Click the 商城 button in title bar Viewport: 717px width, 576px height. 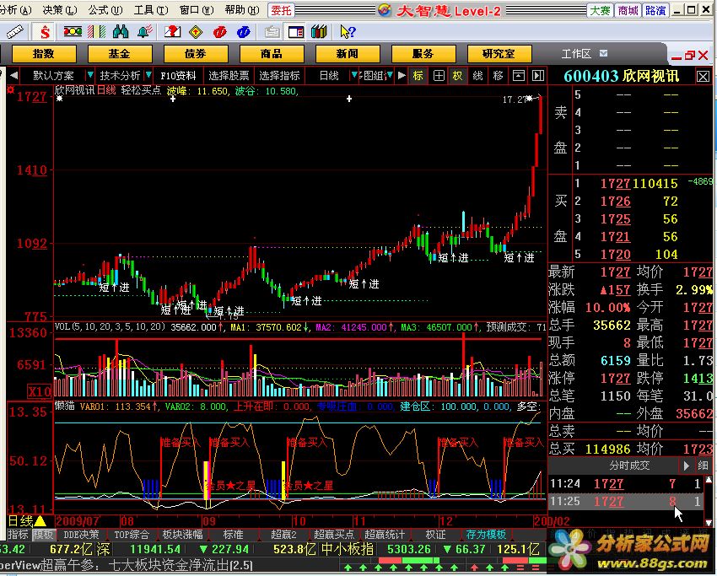click(628, 10)
